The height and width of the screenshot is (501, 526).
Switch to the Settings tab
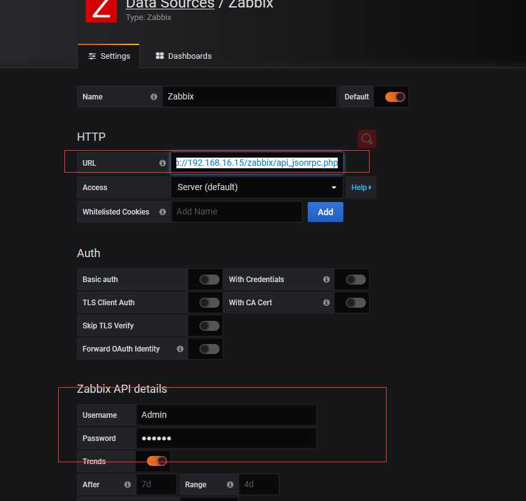click(109, 56)
